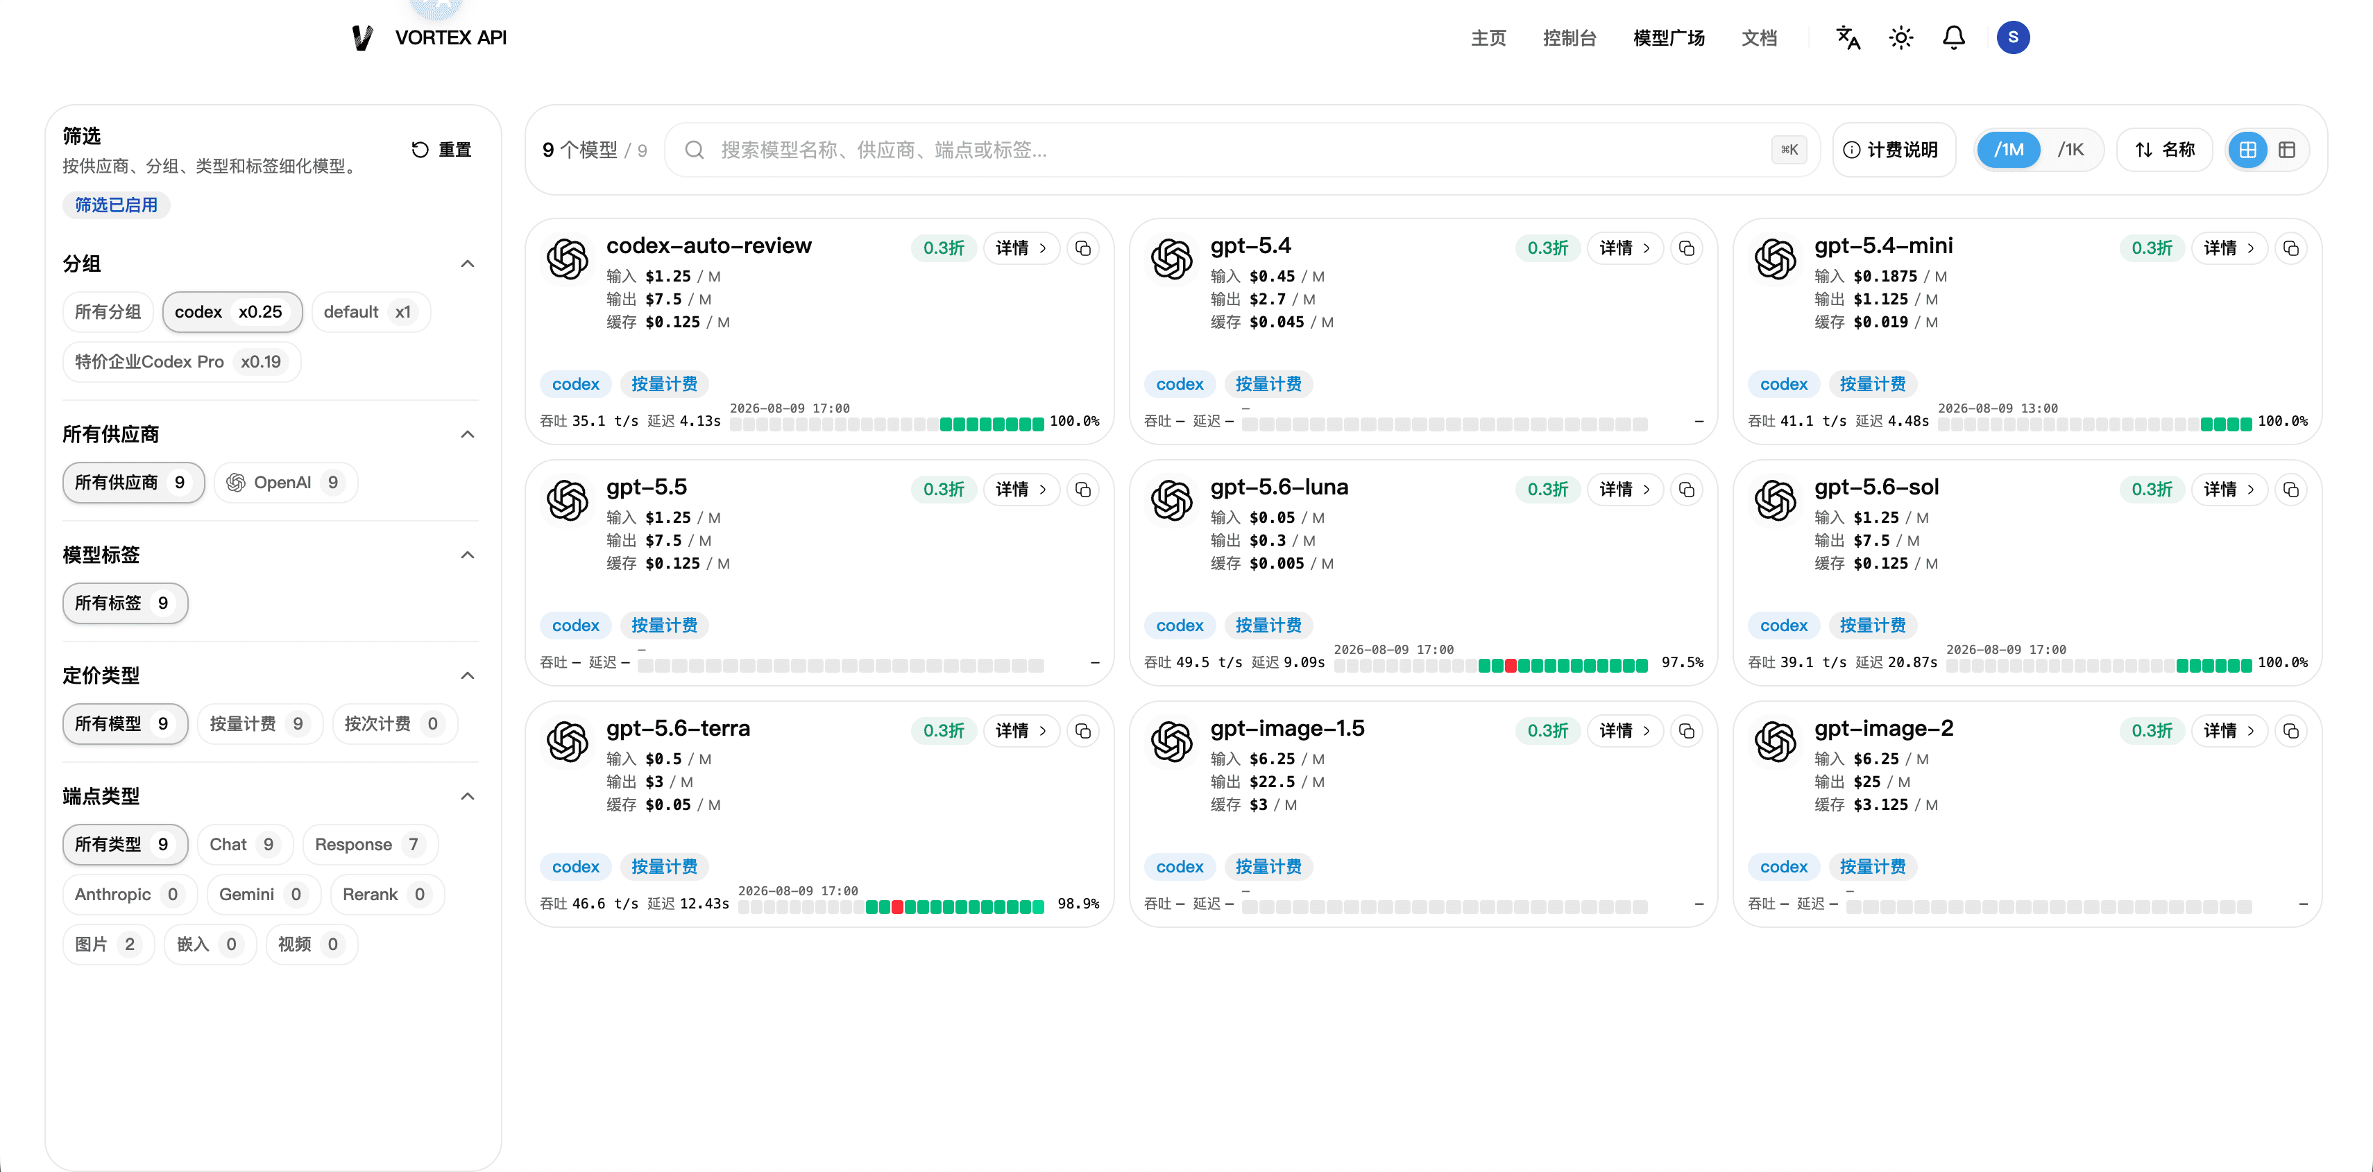The height and width of the screenshot is (1172, 2373).
Task: Filter by OpenAI supplier
Action: point(286,483)
